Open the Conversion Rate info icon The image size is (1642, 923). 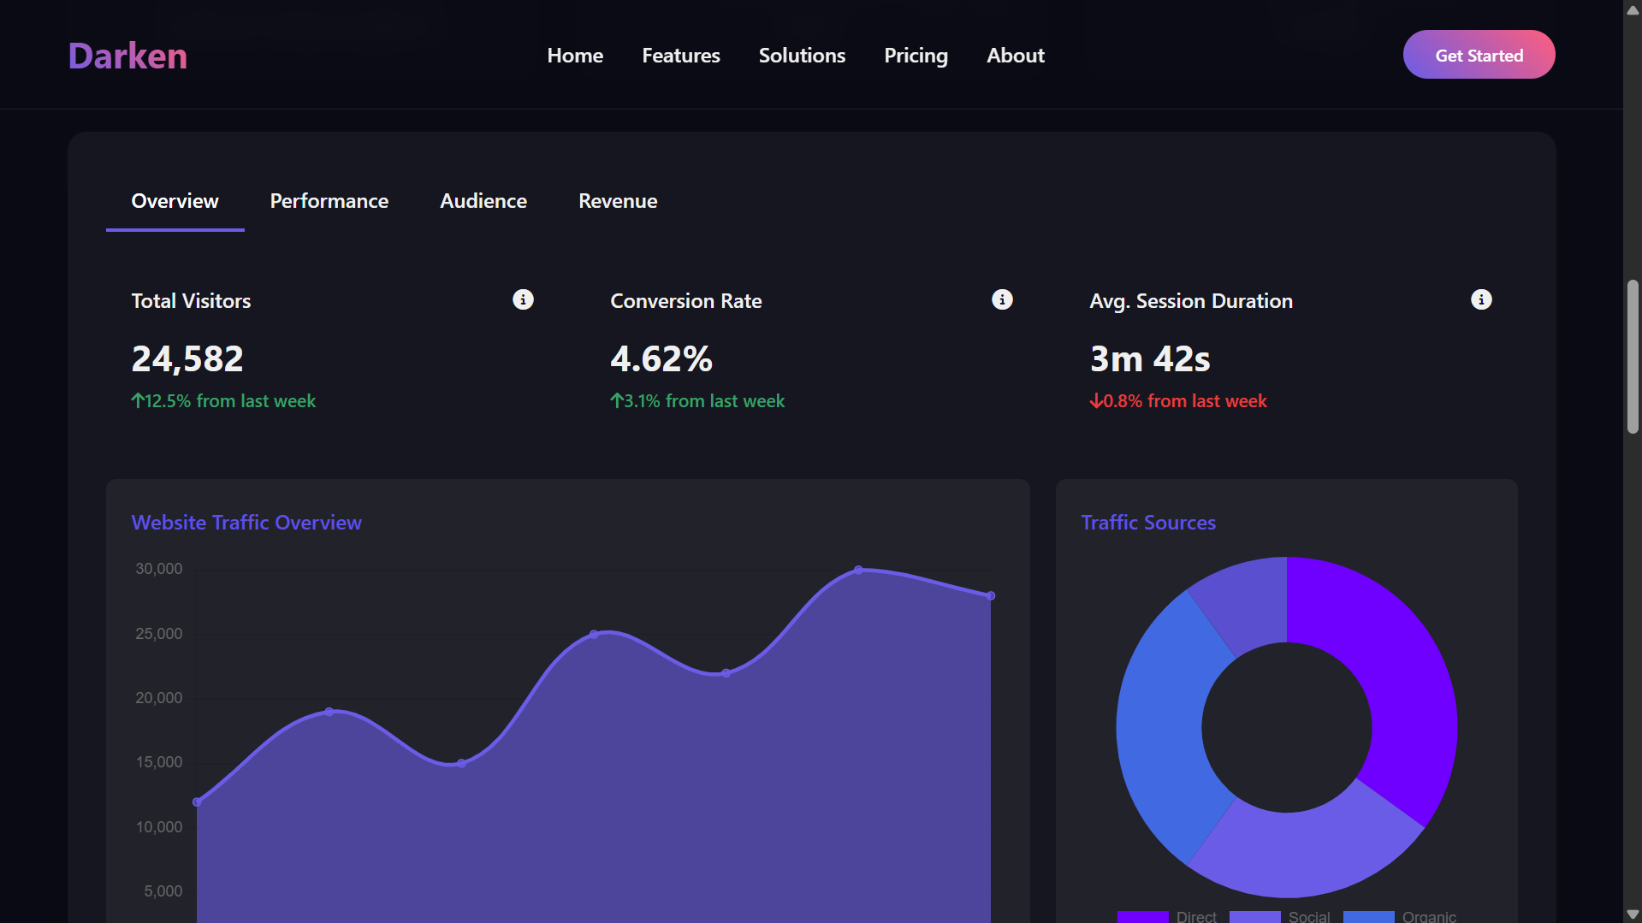coord(1002,299)
